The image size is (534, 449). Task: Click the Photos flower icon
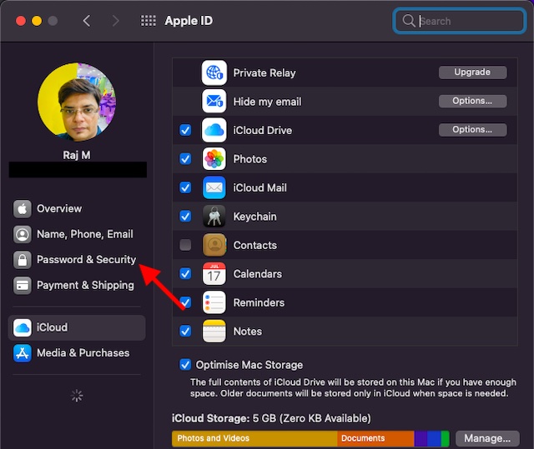coord(214,159)
